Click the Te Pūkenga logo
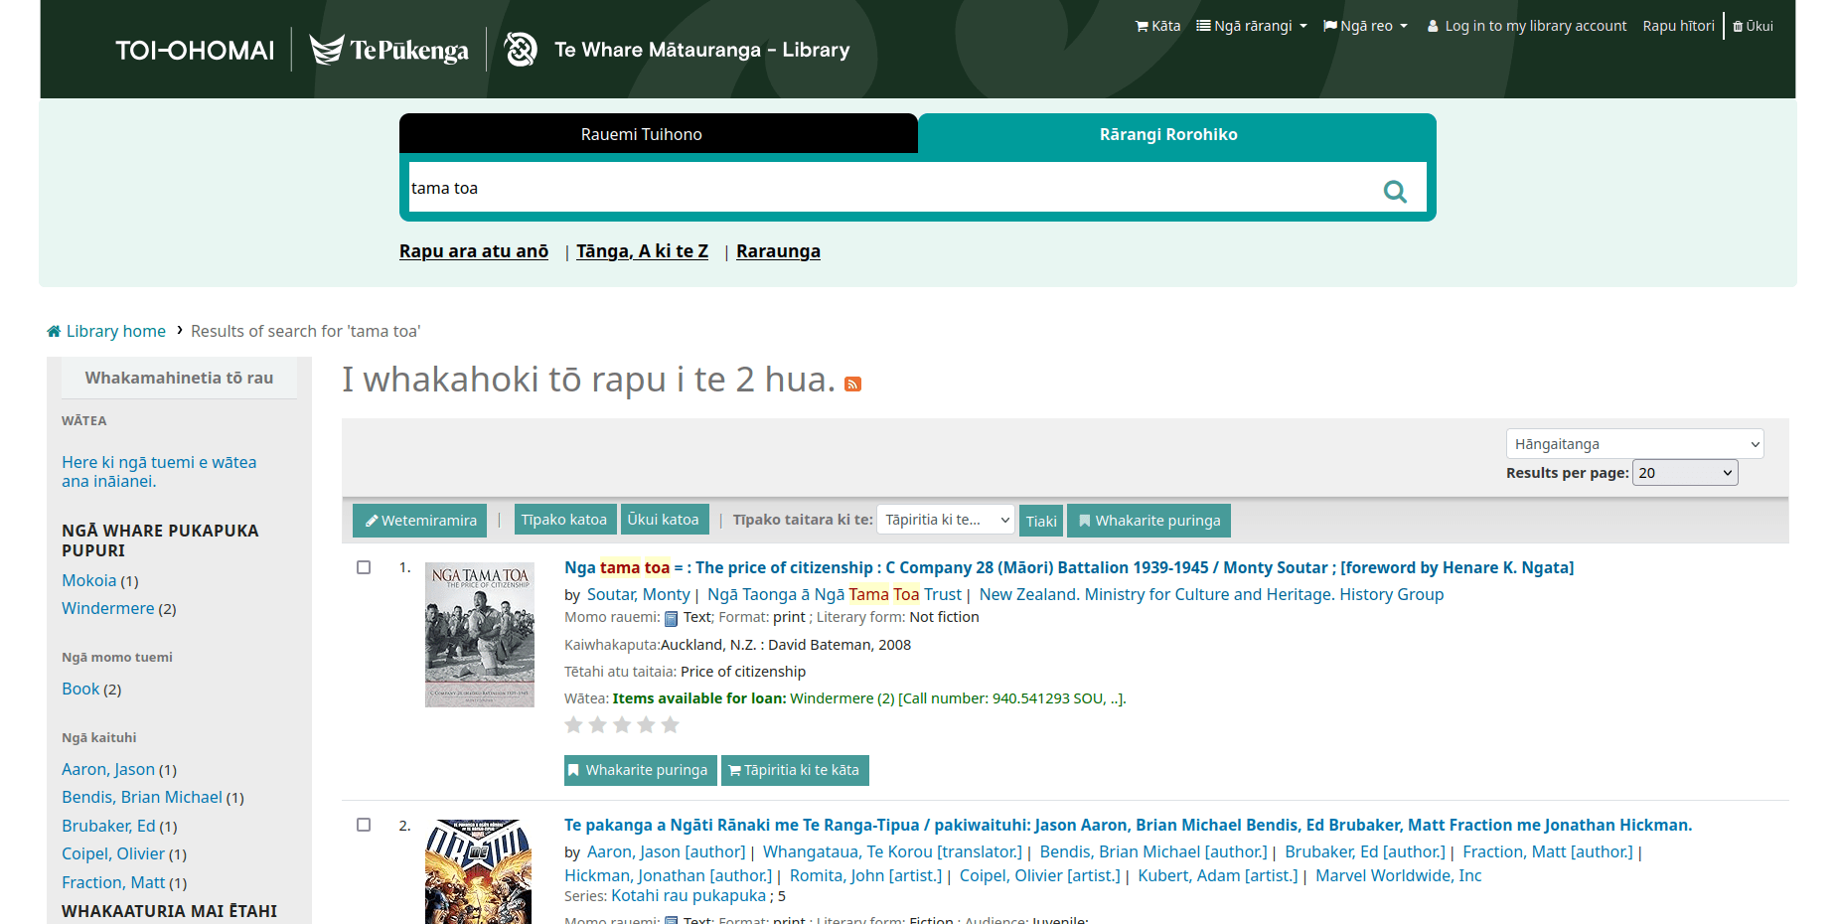1837x924 pixels. coord(388,50)
